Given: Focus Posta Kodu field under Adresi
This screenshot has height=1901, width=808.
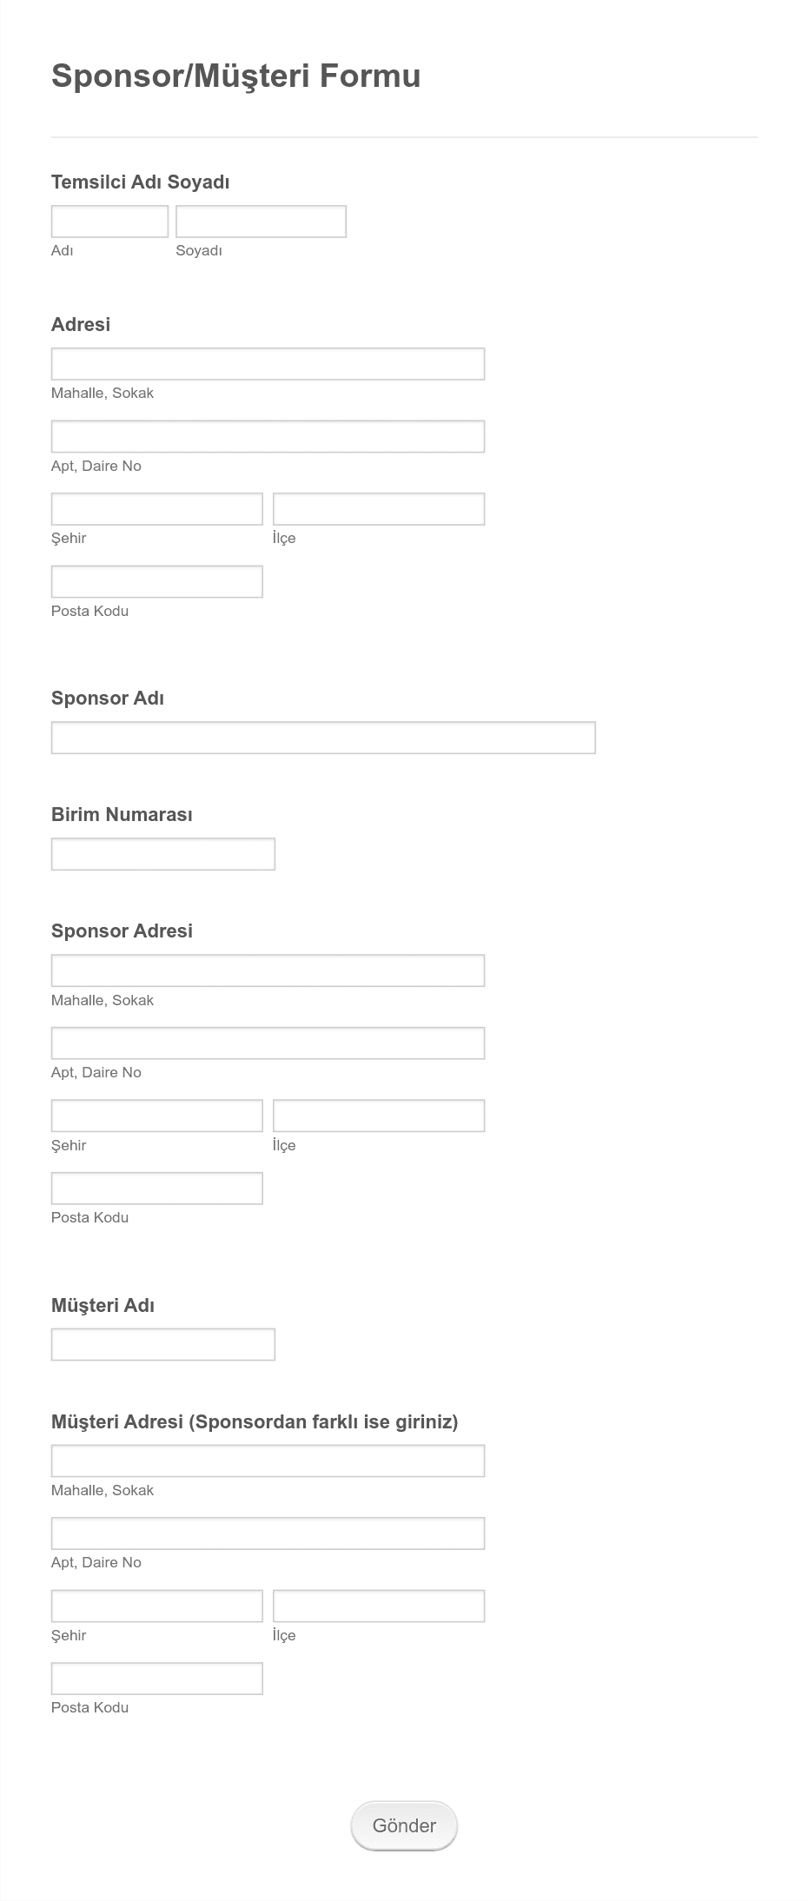Looking at the screenshot, I should (157, 581).
